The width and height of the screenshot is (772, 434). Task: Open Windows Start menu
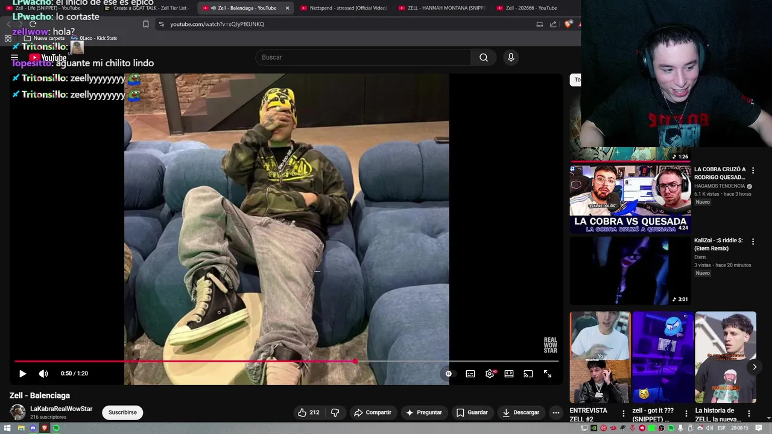(x=7, y=428)
